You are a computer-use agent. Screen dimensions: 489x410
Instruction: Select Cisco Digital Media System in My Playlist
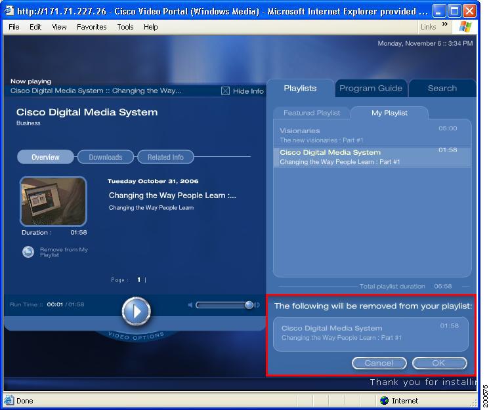click(372, 157)
